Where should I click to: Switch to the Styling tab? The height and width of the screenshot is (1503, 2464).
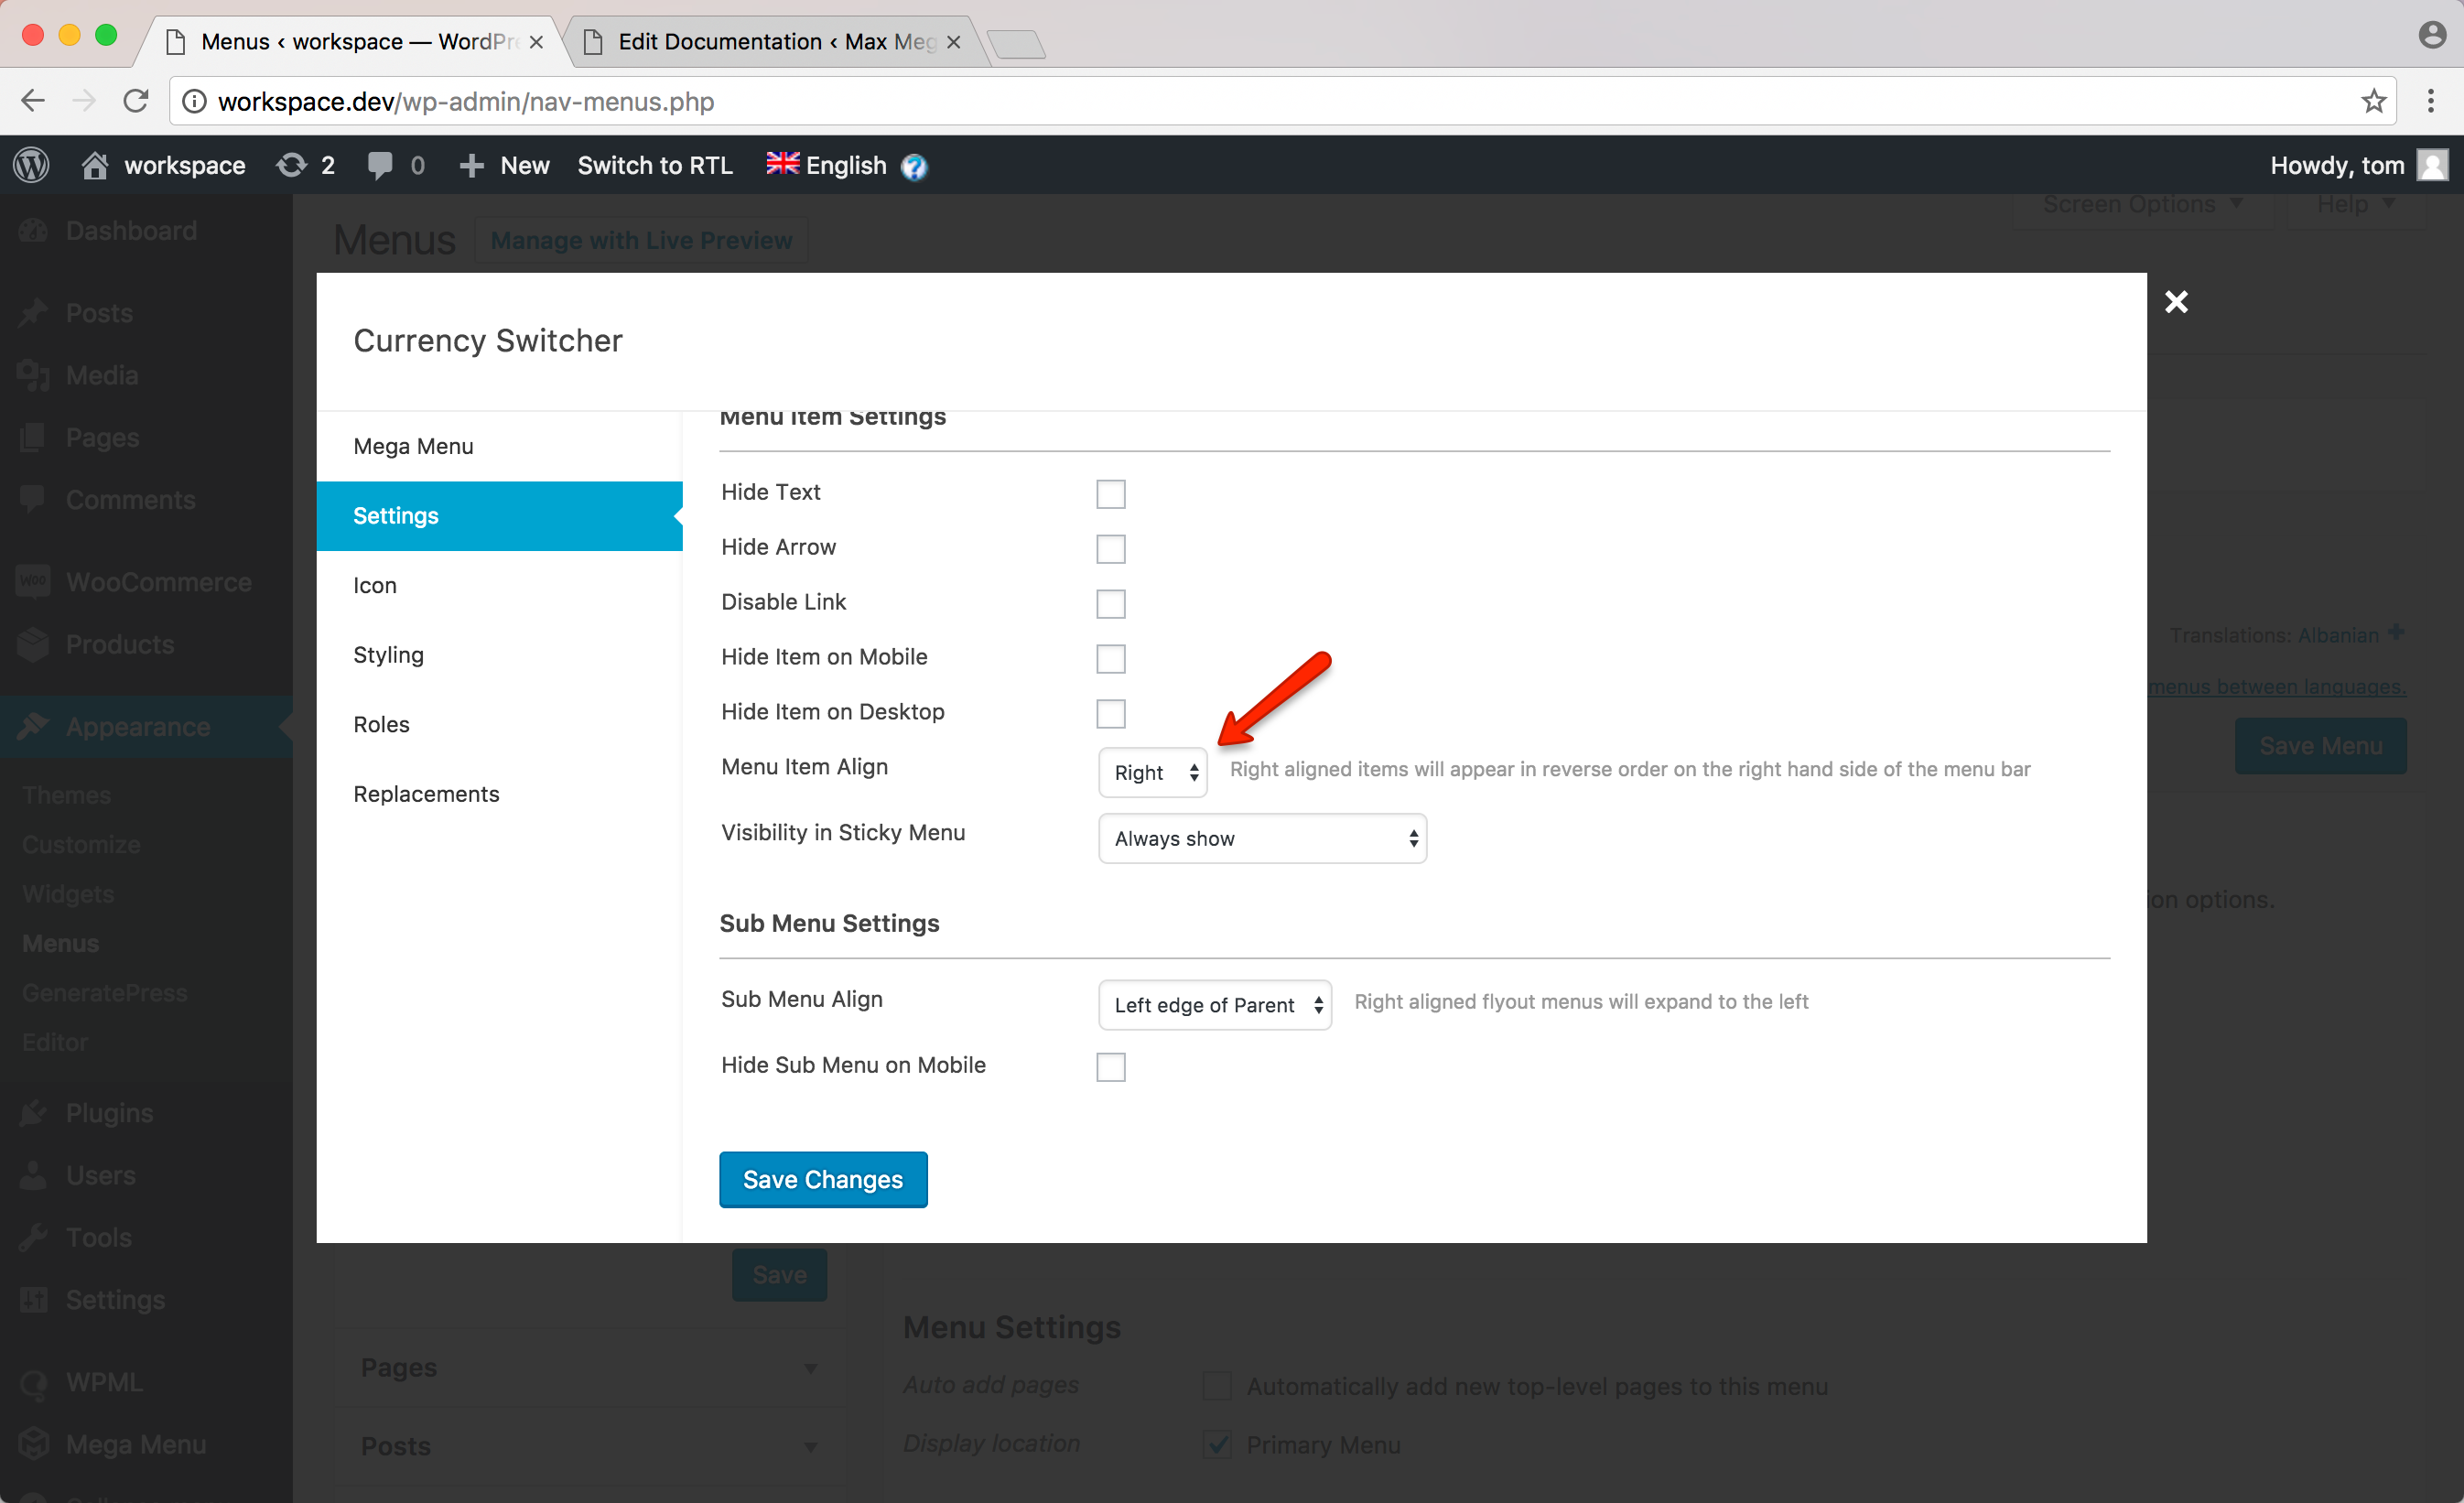click(388, 655)
